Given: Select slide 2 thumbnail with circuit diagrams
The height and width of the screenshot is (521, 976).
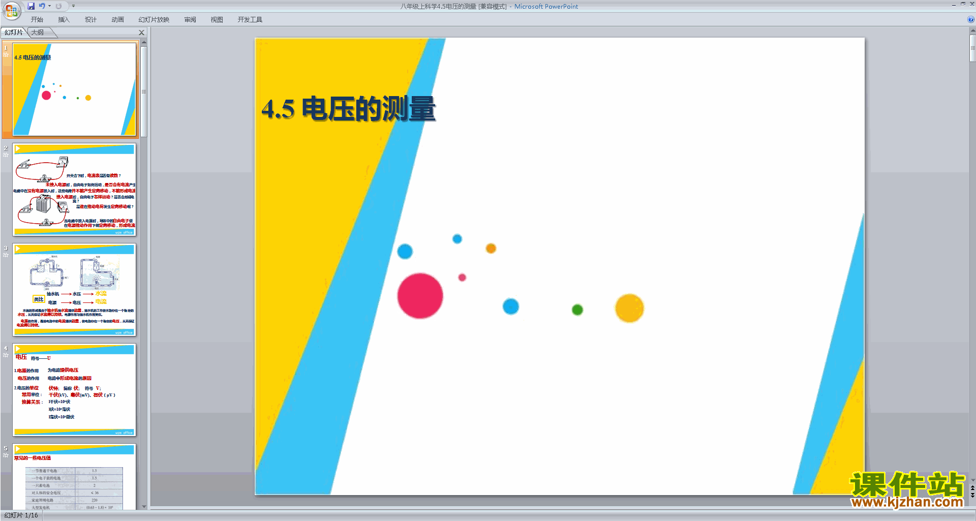Looking at the screenshot, I should coord(75,189).
